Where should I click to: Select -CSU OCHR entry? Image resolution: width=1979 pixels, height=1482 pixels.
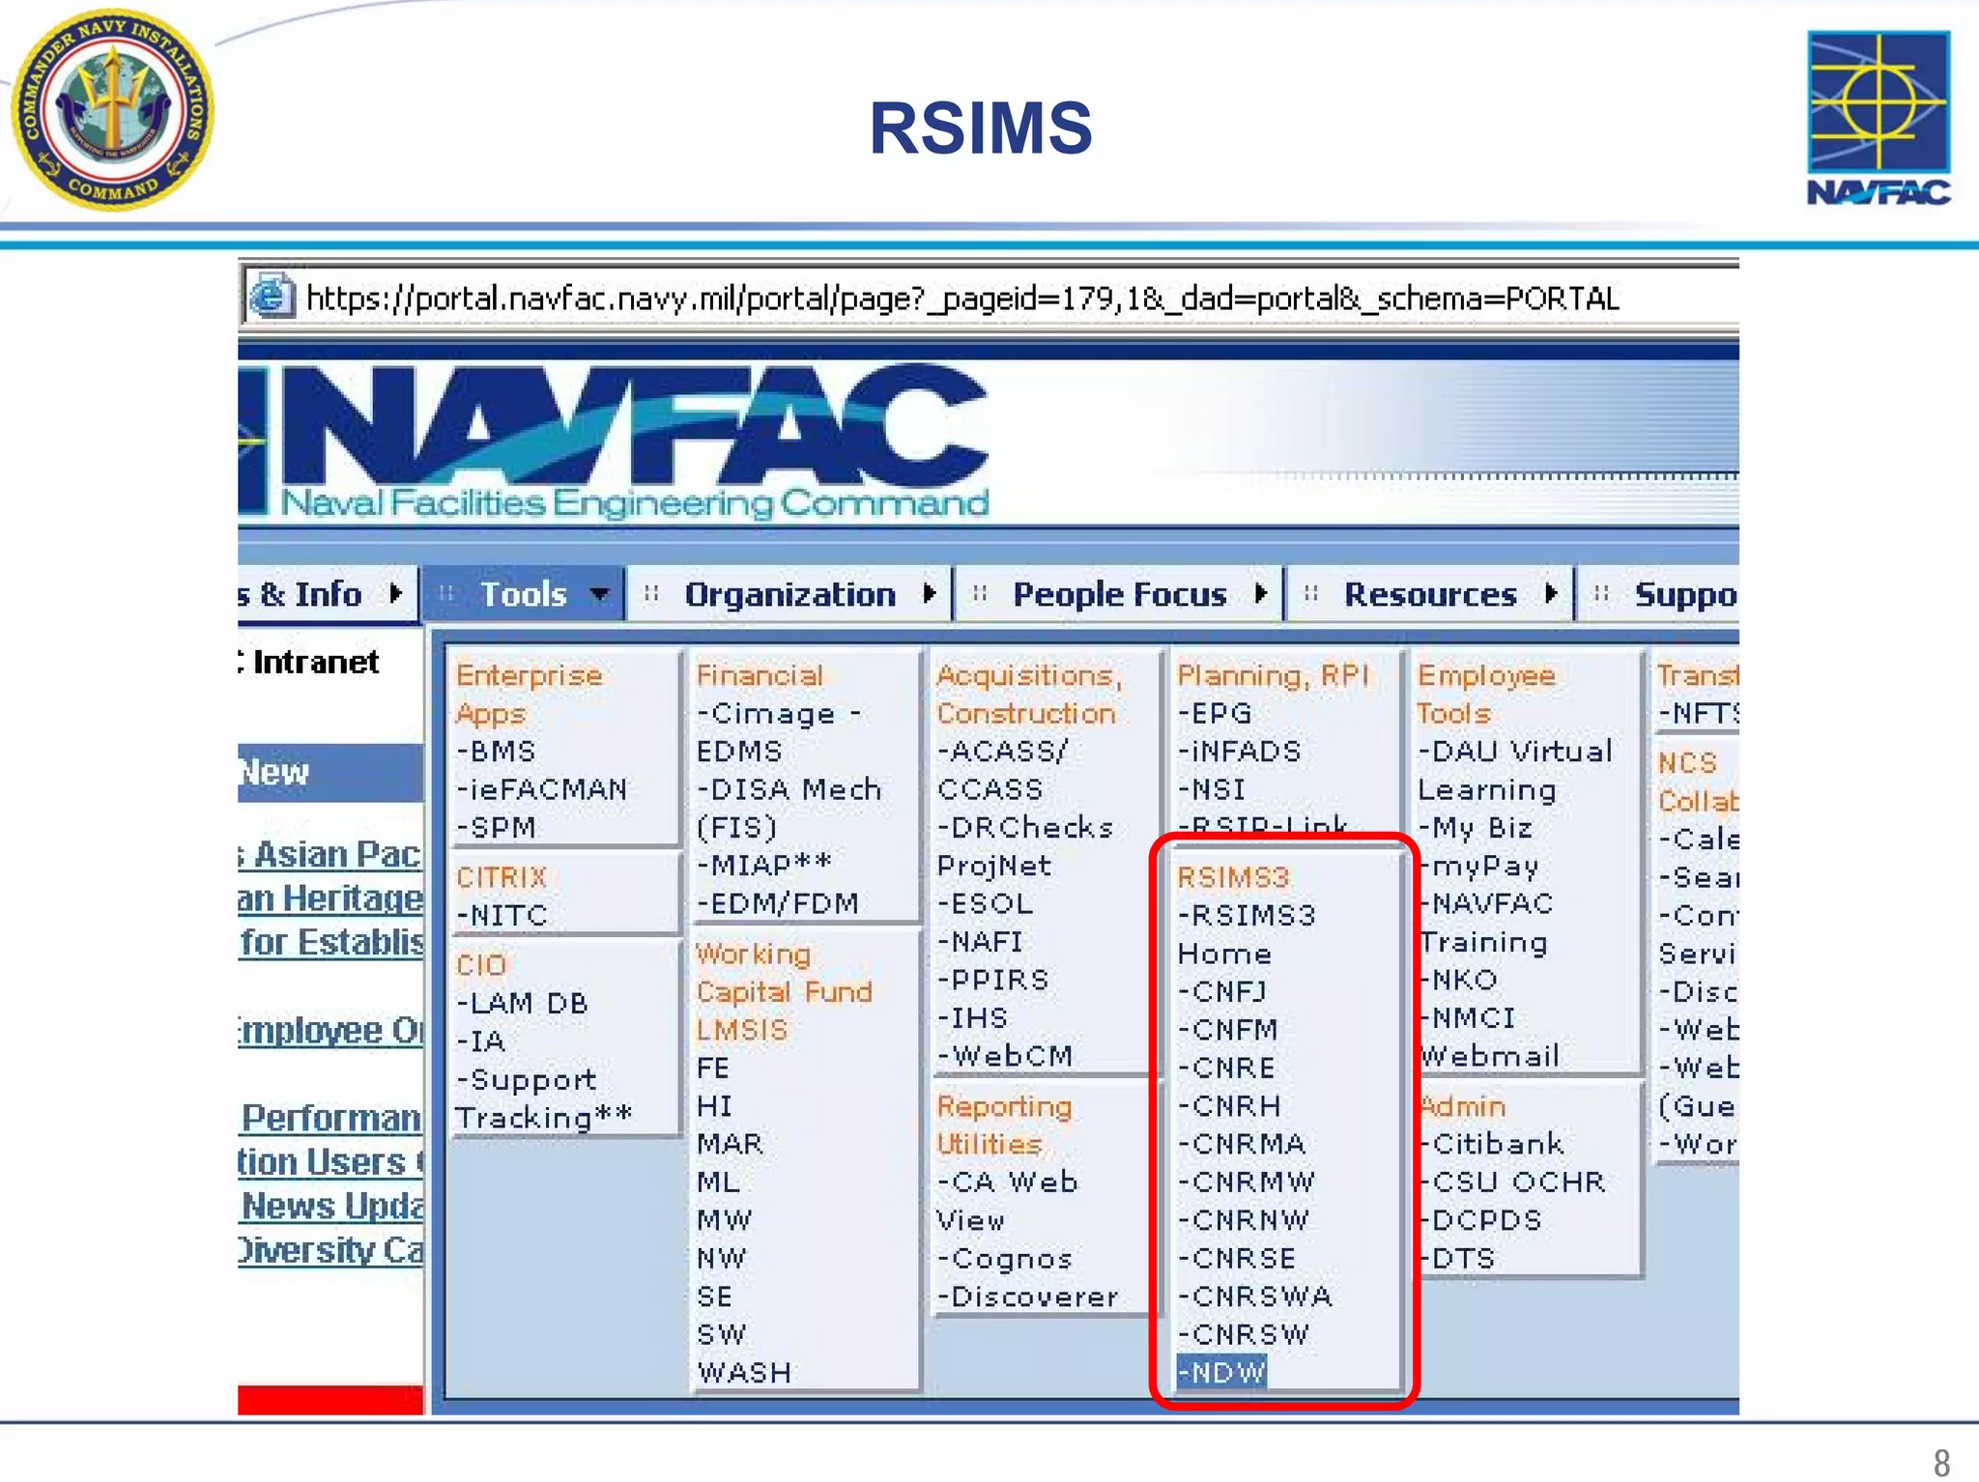[x=1512, y=1183]
